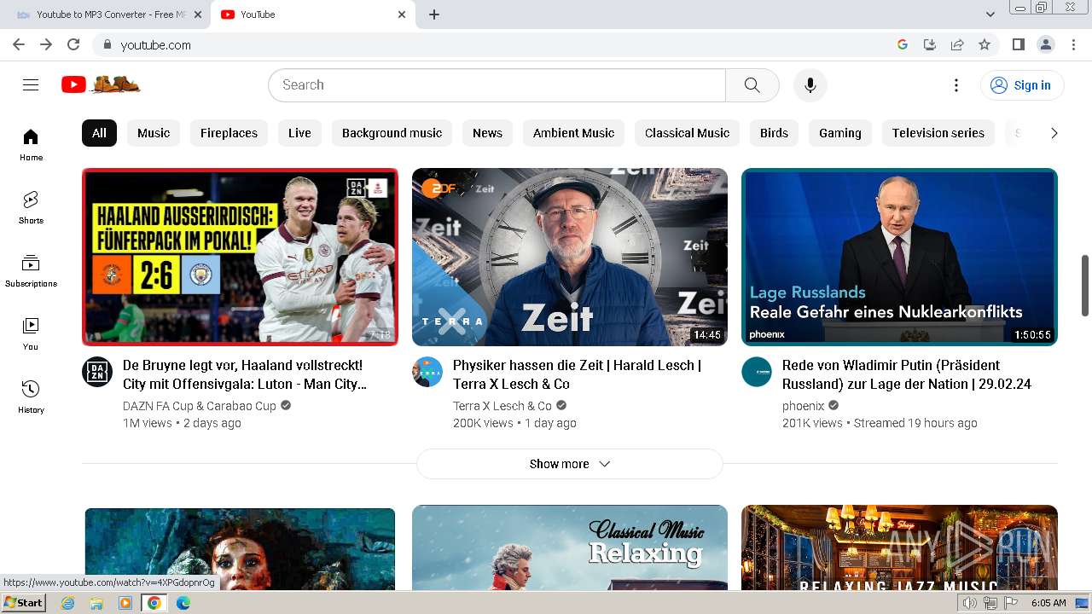This screenshot has width=1092, height=614.
Task: Select the All filter chip
Action: pos(99,133)
